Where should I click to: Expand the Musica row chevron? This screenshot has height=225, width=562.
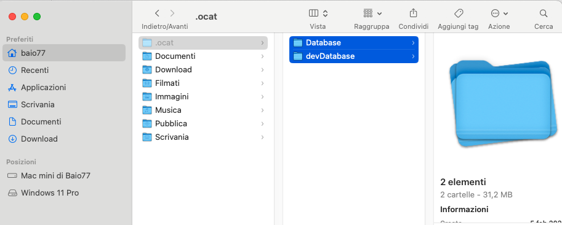pyautogui.click(x=262, y=110)
